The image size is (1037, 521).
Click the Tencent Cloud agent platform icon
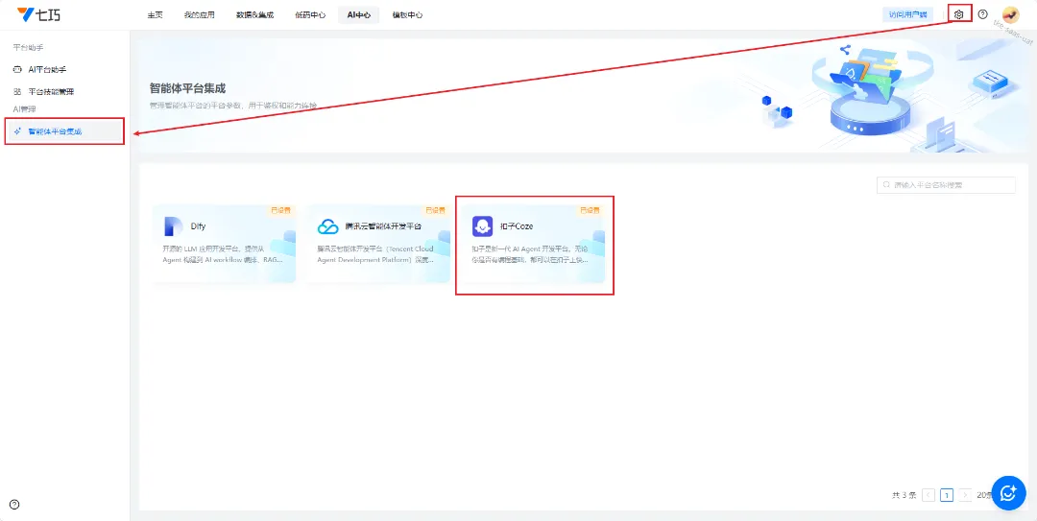(327, 226)
